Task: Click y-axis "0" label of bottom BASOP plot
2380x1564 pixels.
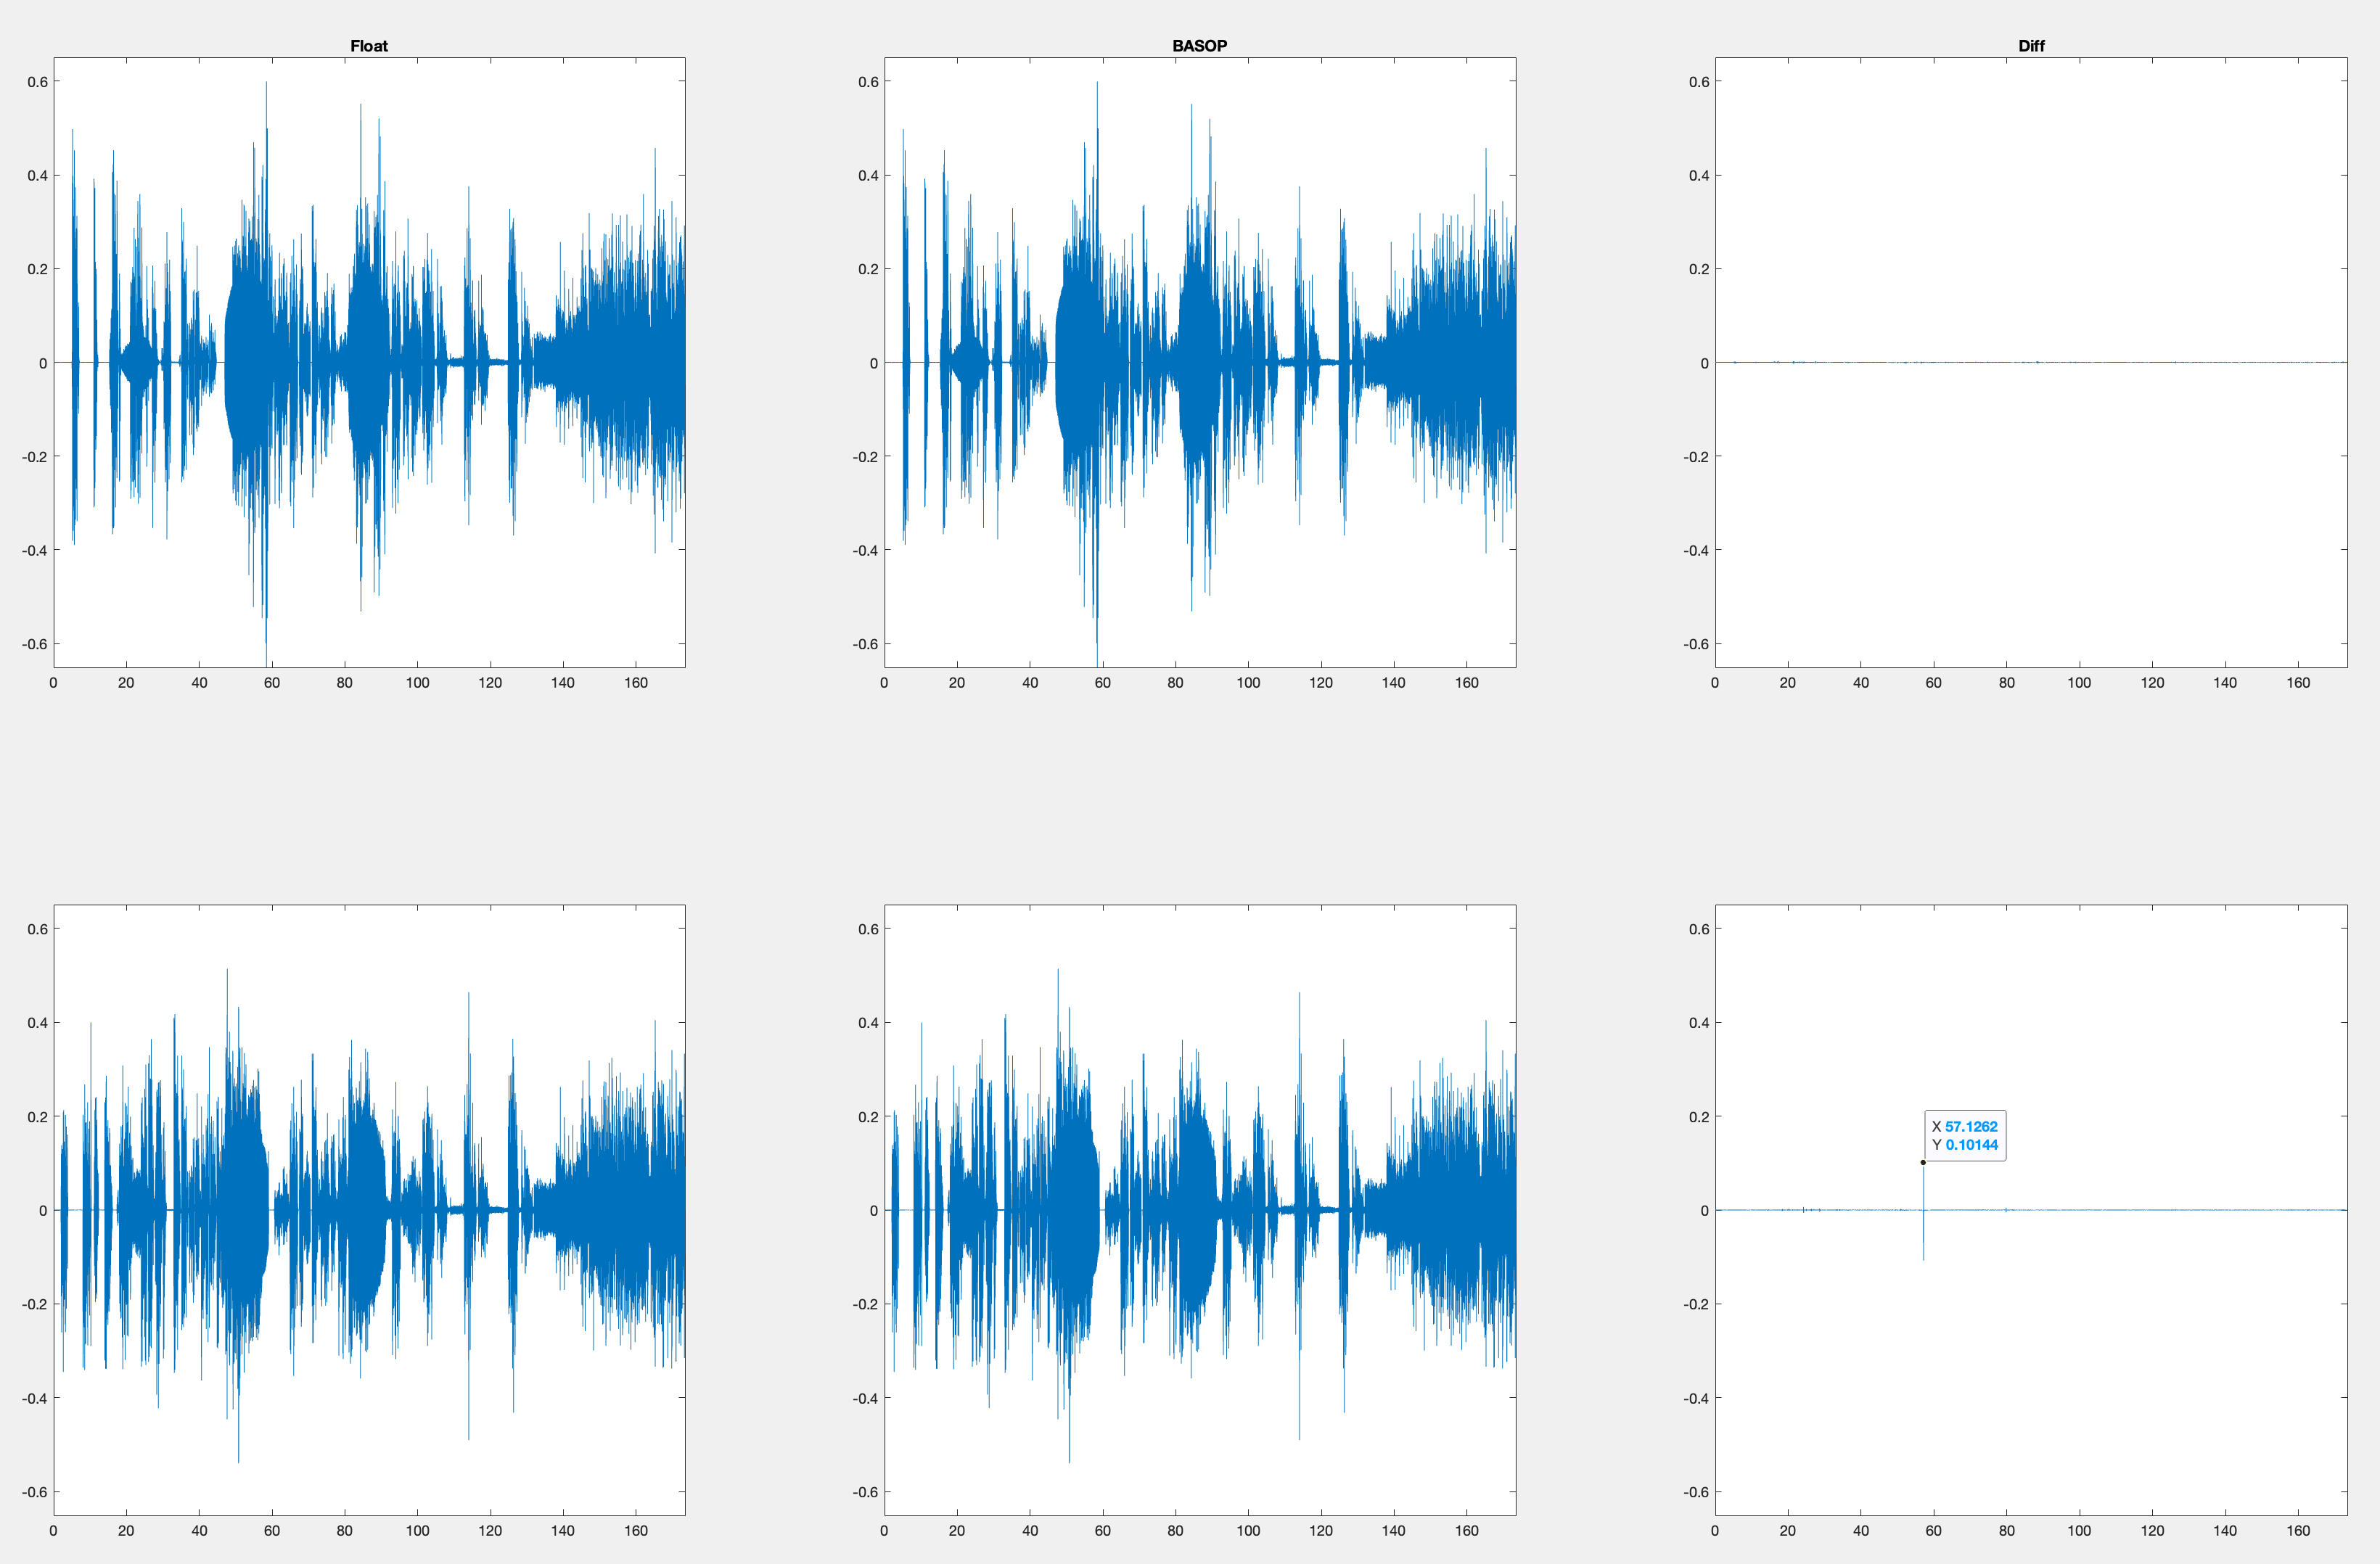Action: [x=874, y=1211]
